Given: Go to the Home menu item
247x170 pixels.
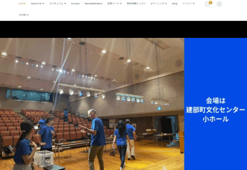Looking at the screenshot, I should click(x=22, y=3).
